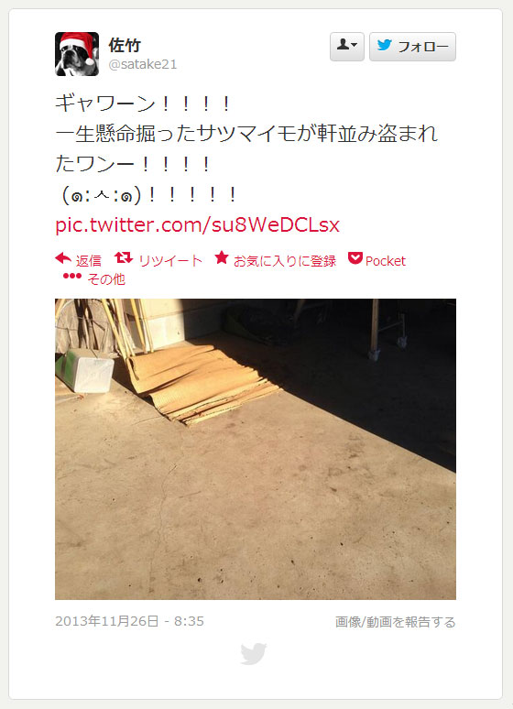Click the retweet arrows icon
Image resolution: width=513 pixels, height=709 pixels.
click(124, 258)
